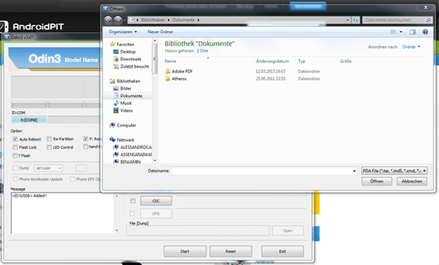Click the navigation pane scrollbar thumb
The width and height of the screenshot is (439, 265).
click(x=154, y=59)
